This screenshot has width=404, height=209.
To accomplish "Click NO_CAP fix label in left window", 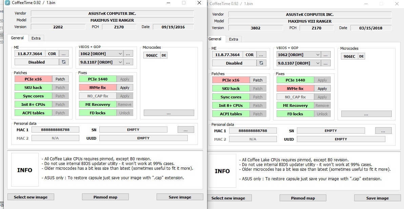I will point(98,96).
